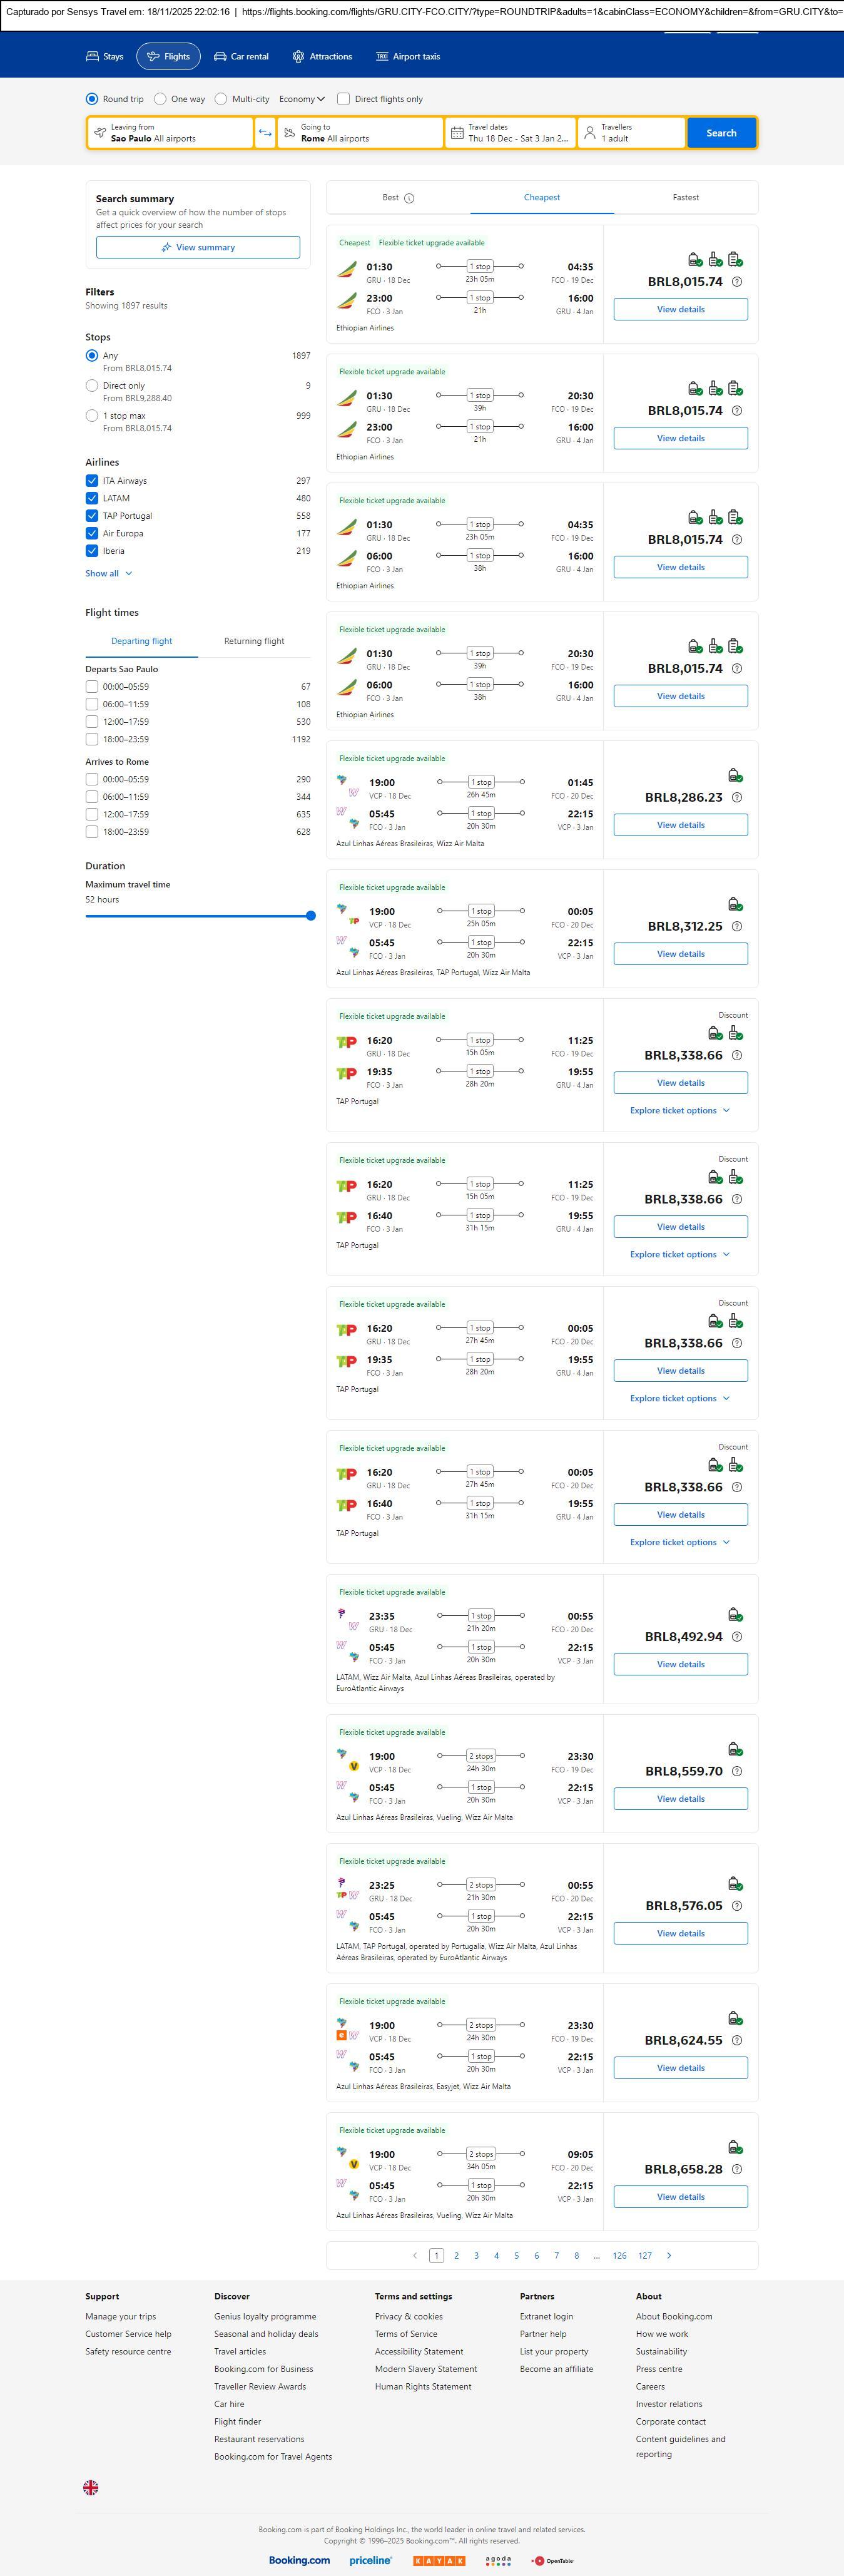The width and height of the screenshot is (844, 2576).
Task: Click the price info icon next to BRL8,286.23
Action: [x=737, y=798]
